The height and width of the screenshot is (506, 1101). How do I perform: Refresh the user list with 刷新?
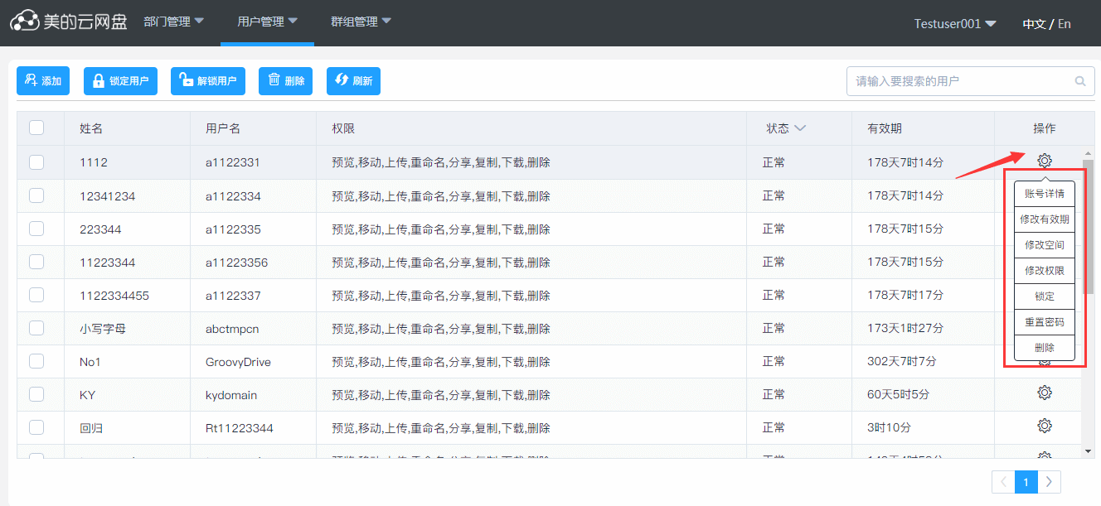point(353,81)
